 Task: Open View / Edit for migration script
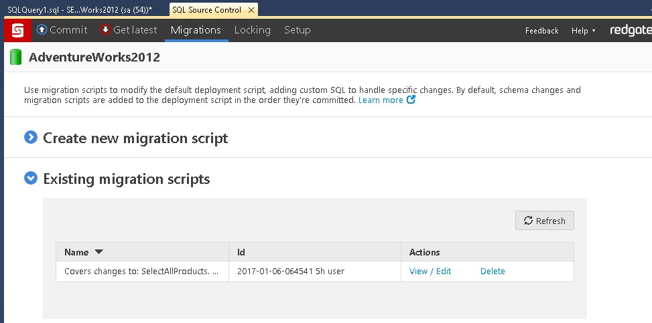430,272
